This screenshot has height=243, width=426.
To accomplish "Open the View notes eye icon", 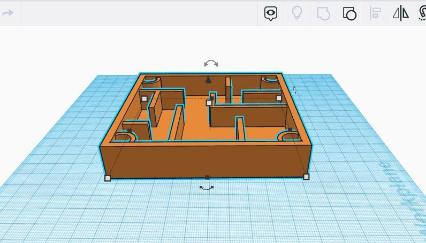I will [271, 13].
